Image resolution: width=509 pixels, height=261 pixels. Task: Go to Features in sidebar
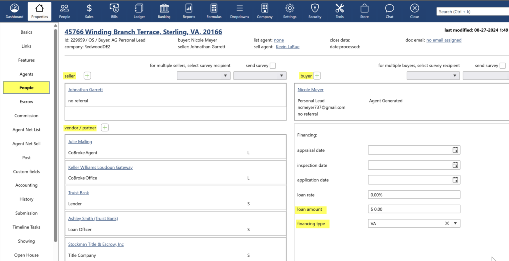coord(26,60)
